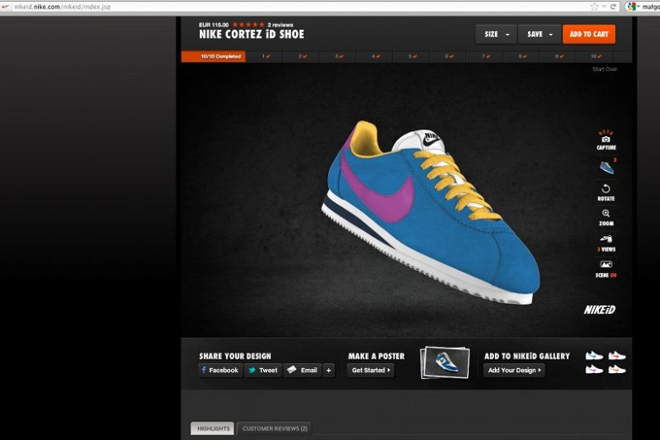The height and width of the screenshot is (440, 660).
Task: Click the browser address bar URL
Action: point(63,7)
